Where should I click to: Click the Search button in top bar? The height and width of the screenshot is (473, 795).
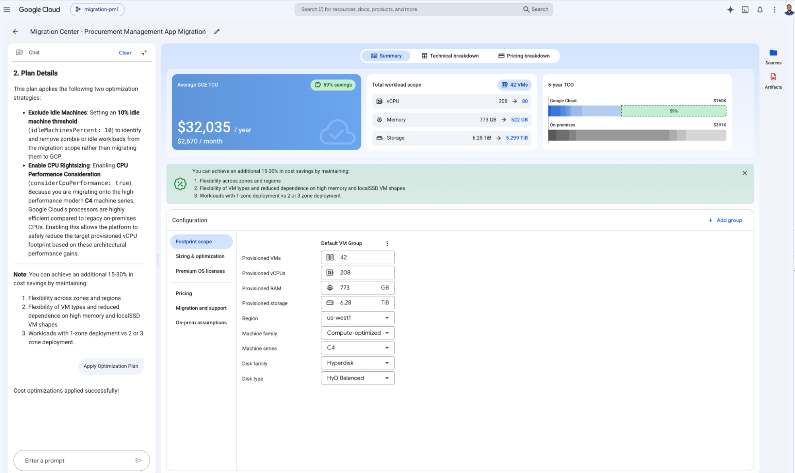click(536, 9)
